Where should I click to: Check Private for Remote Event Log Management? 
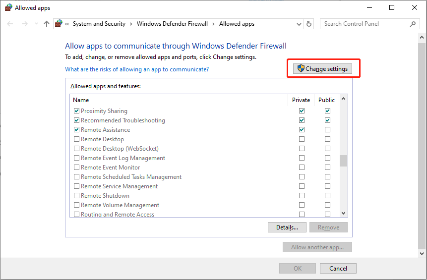click(302, 158)
